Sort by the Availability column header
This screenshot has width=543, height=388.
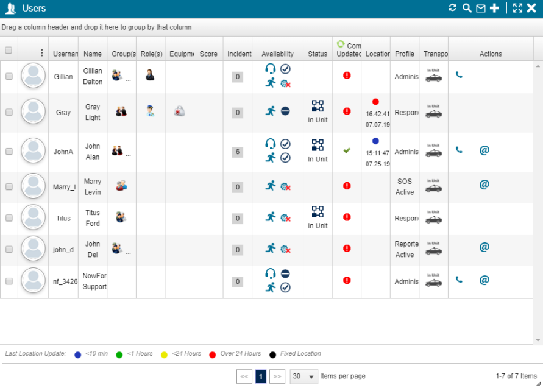[277, 54]
